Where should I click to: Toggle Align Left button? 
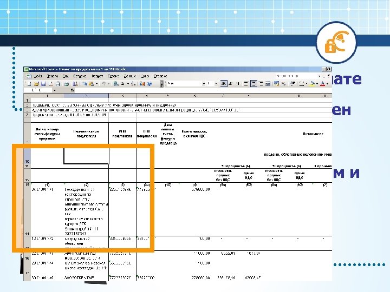(246, 83)
